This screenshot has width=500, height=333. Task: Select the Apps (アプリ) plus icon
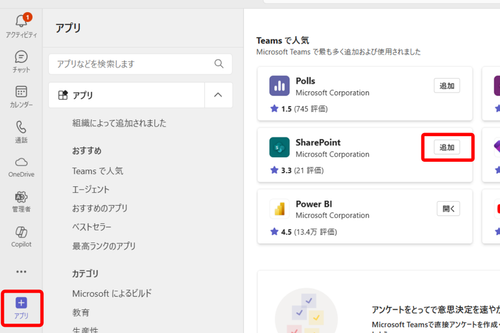coord(21,303)
